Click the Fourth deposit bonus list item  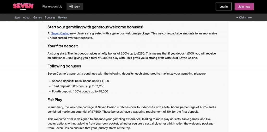(80, 91)
